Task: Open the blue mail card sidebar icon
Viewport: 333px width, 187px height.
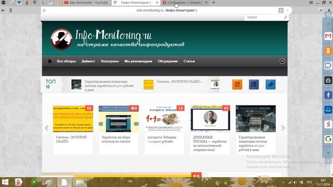Action: (x=328, y=65)
